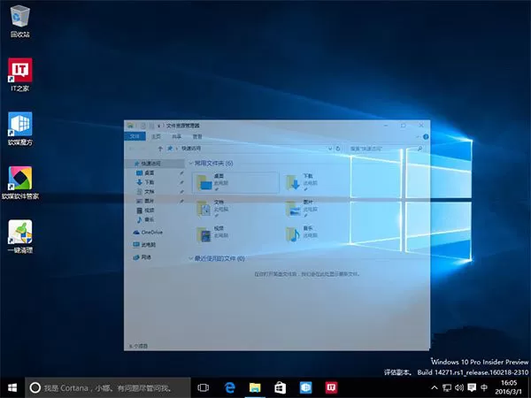Collapse the 最近使用的文件 section
The width and height of the screenshot is (531, 398).
[x=190, y=258]
